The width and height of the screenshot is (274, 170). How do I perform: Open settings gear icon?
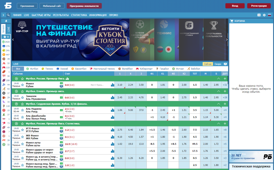264,15
